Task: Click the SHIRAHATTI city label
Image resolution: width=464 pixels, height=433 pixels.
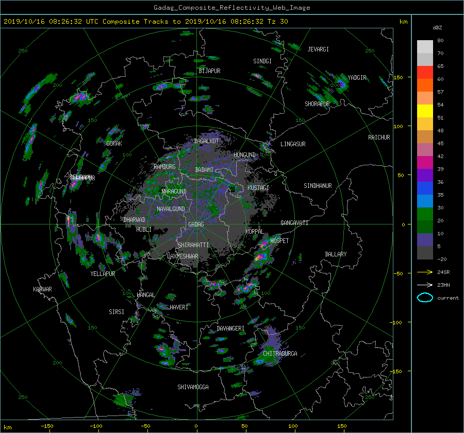Action: 193,245
